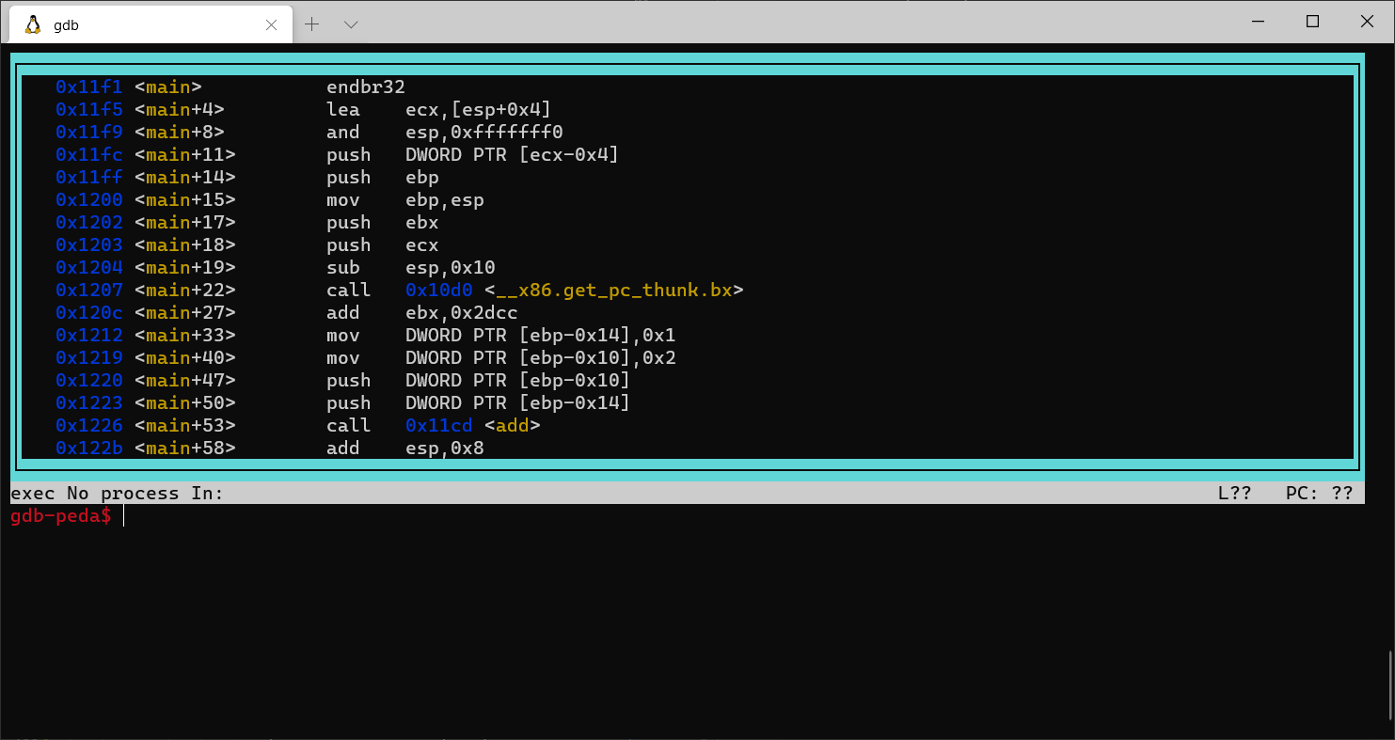Click the endbr32 instruction
The height and width of the screenshot is (740, 1395).
pyautogui.click(x=366, y=87)
